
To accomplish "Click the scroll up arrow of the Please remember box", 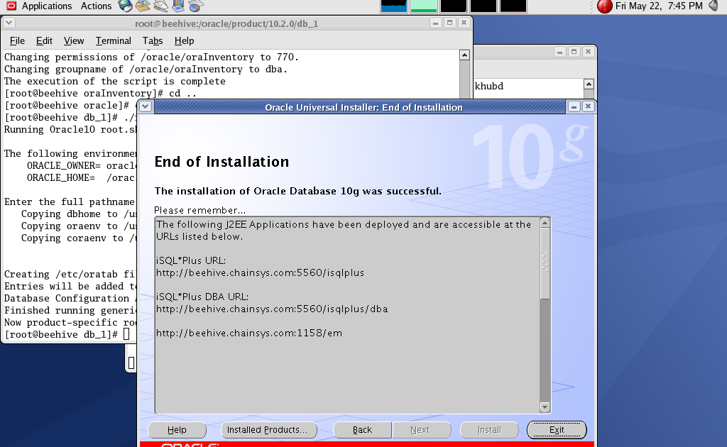I will click(545, 223).
